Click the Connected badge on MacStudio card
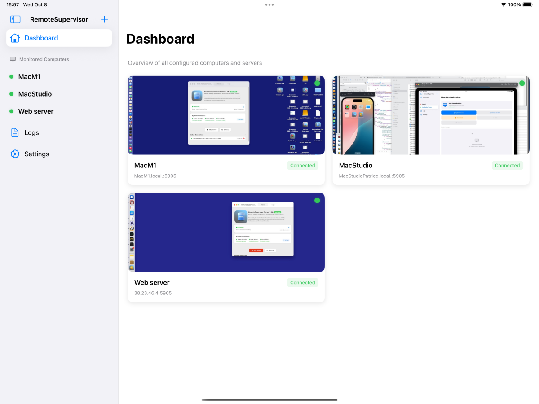 [x=507, y=166]
